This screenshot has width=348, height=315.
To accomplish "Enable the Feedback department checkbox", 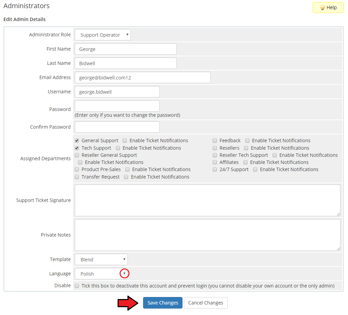I will tap(215, 141).
